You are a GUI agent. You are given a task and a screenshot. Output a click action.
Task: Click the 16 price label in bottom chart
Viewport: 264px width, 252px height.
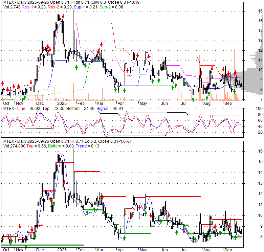coord(260,151)
